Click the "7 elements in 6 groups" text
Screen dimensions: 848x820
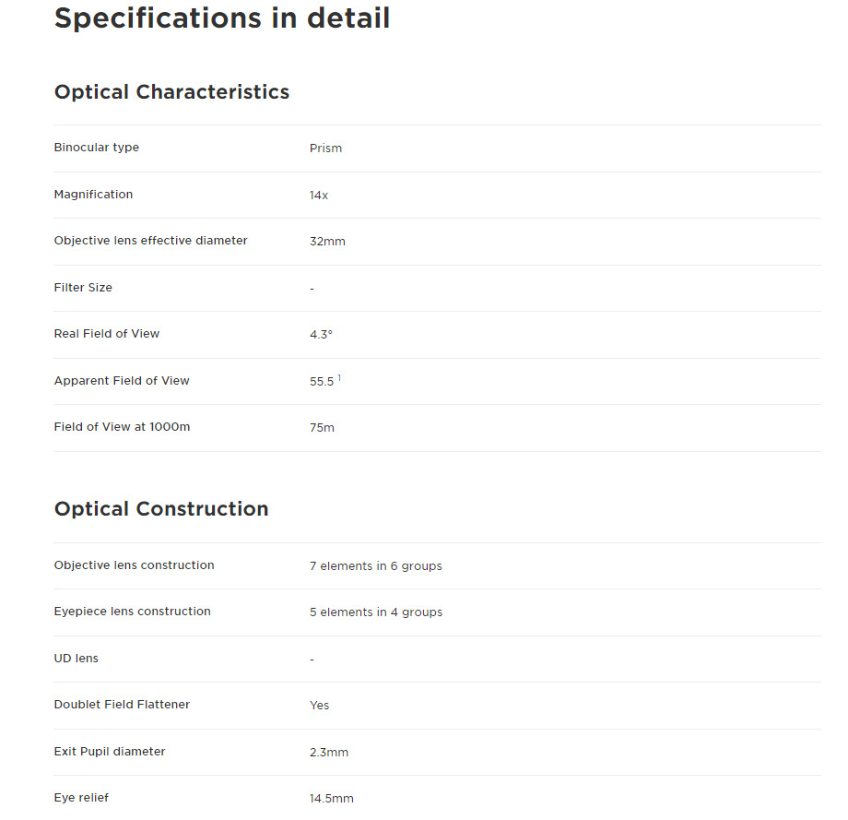click(375, 566)
